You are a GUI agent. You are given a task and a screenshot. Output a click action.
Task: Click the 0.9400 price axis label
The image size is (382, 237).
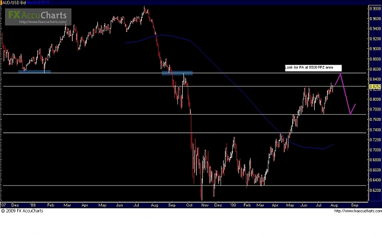pos(375,29)
